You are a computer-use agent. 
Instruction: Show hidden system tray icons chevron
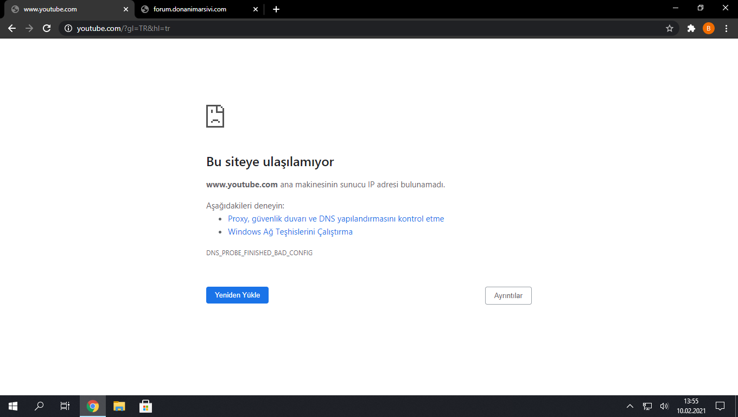tap(630, 406)
